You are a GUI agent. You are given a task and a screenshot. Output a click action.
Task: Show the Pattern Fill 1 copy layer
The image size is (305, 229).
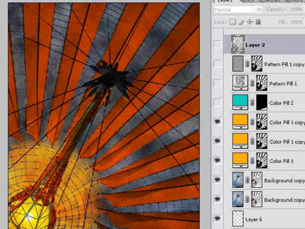(218, 64)
